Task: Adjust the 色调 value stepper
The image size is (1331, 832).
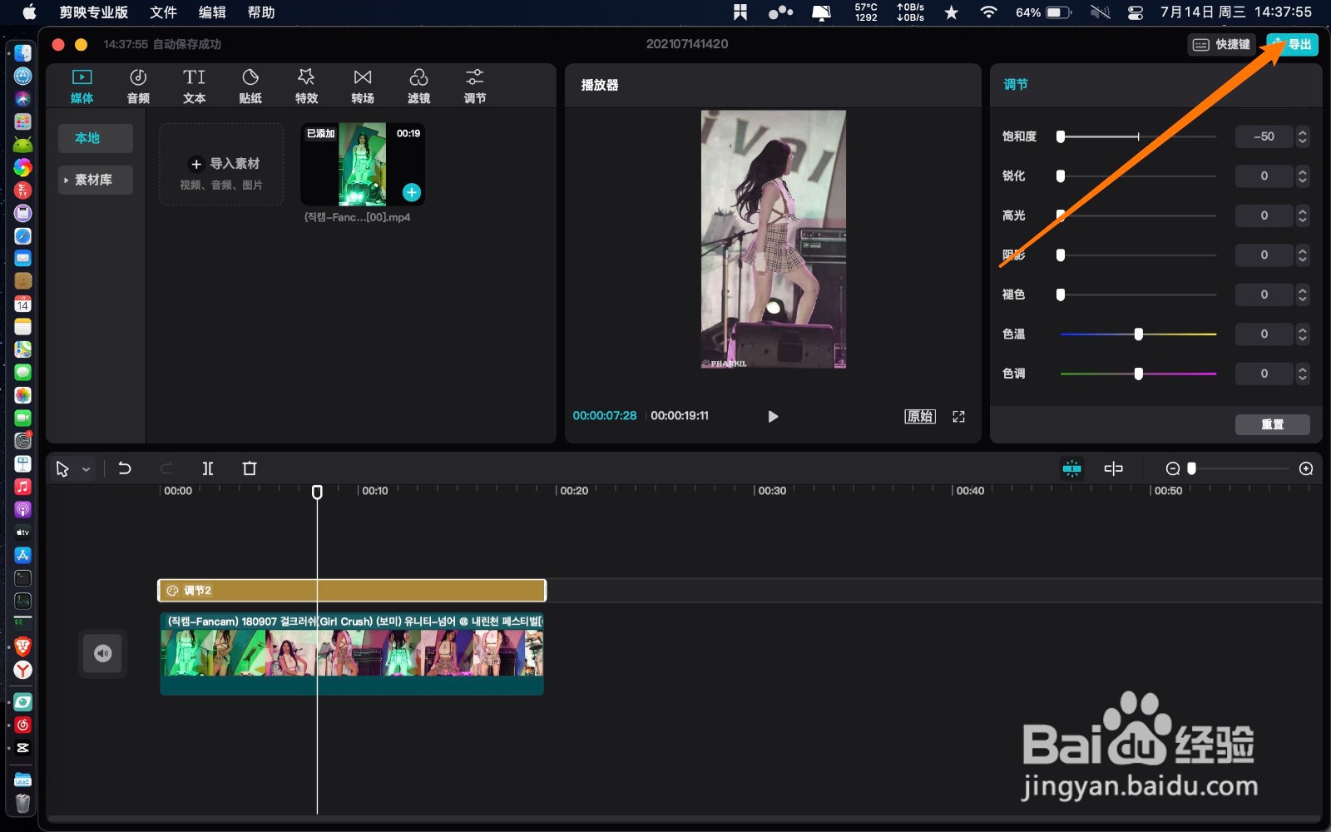Action: (x=1303, y=374)
